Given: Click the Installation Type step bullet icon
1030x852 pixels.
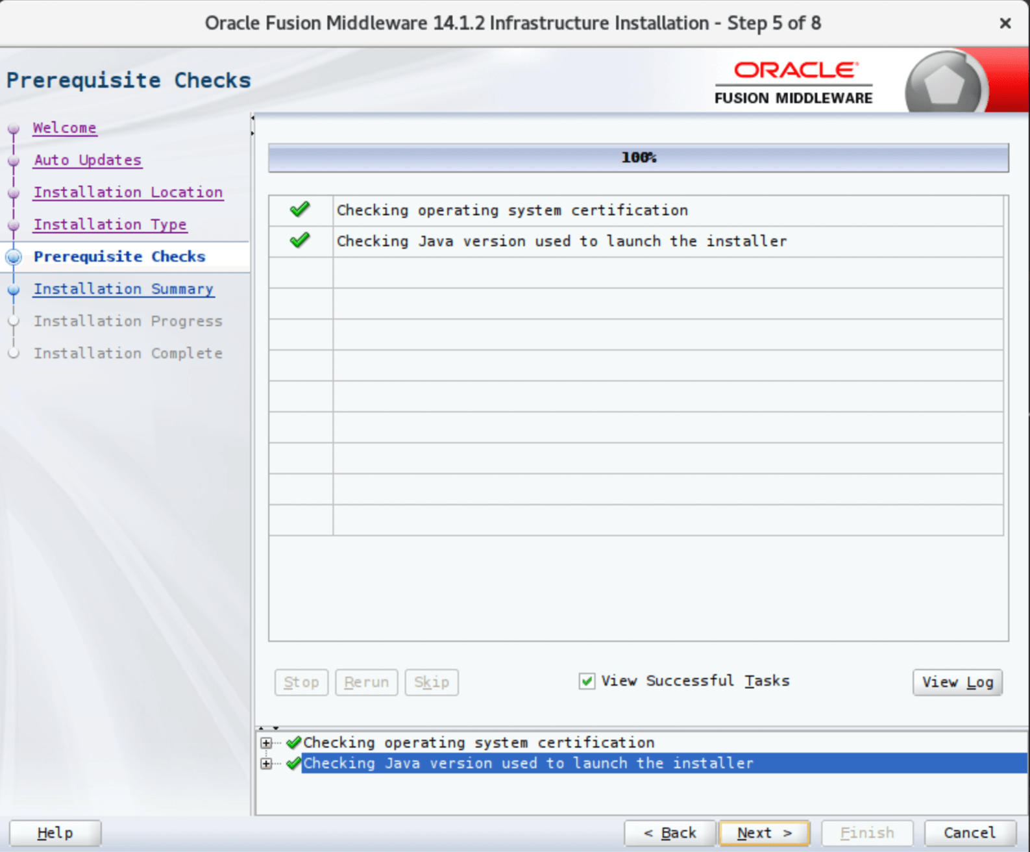Looking at the screenshot, I should coord(14,225).
